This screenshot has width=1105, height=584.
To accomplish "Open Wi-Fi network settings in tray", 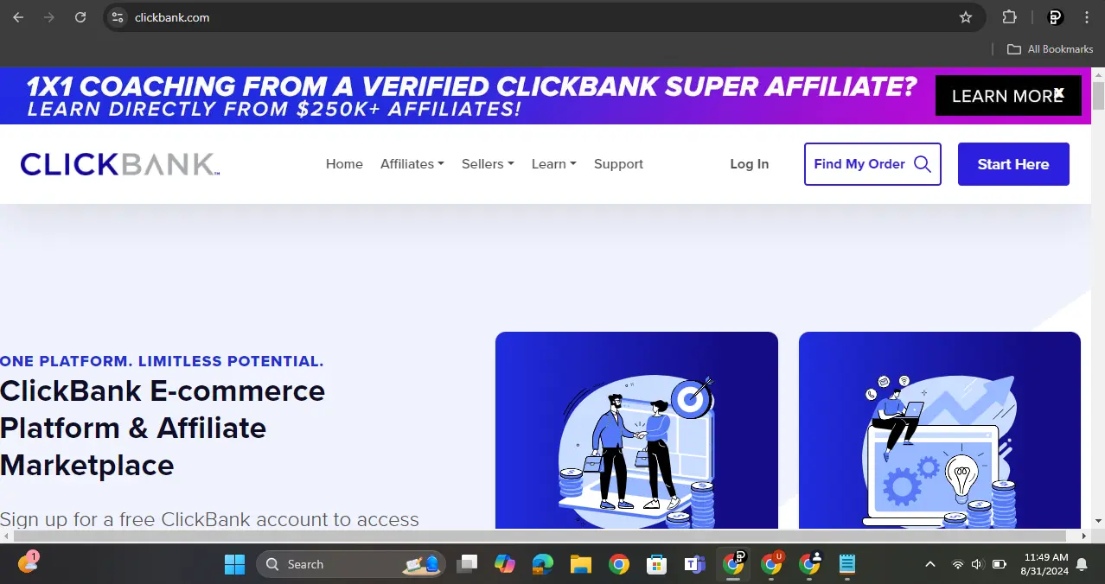I will [x=957, y=564].
